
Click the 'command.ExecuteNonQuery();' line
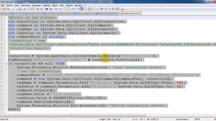[45, 102]
